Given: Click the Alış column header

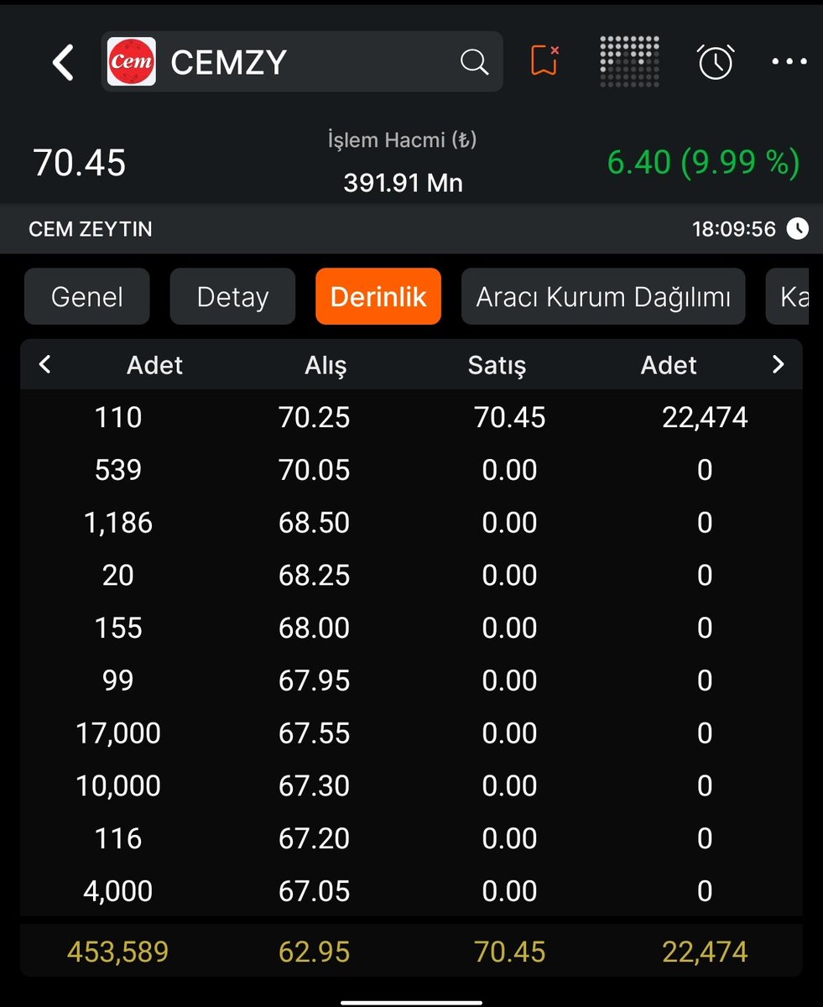Looking at the screenshot, I should (x=326, y=365).
